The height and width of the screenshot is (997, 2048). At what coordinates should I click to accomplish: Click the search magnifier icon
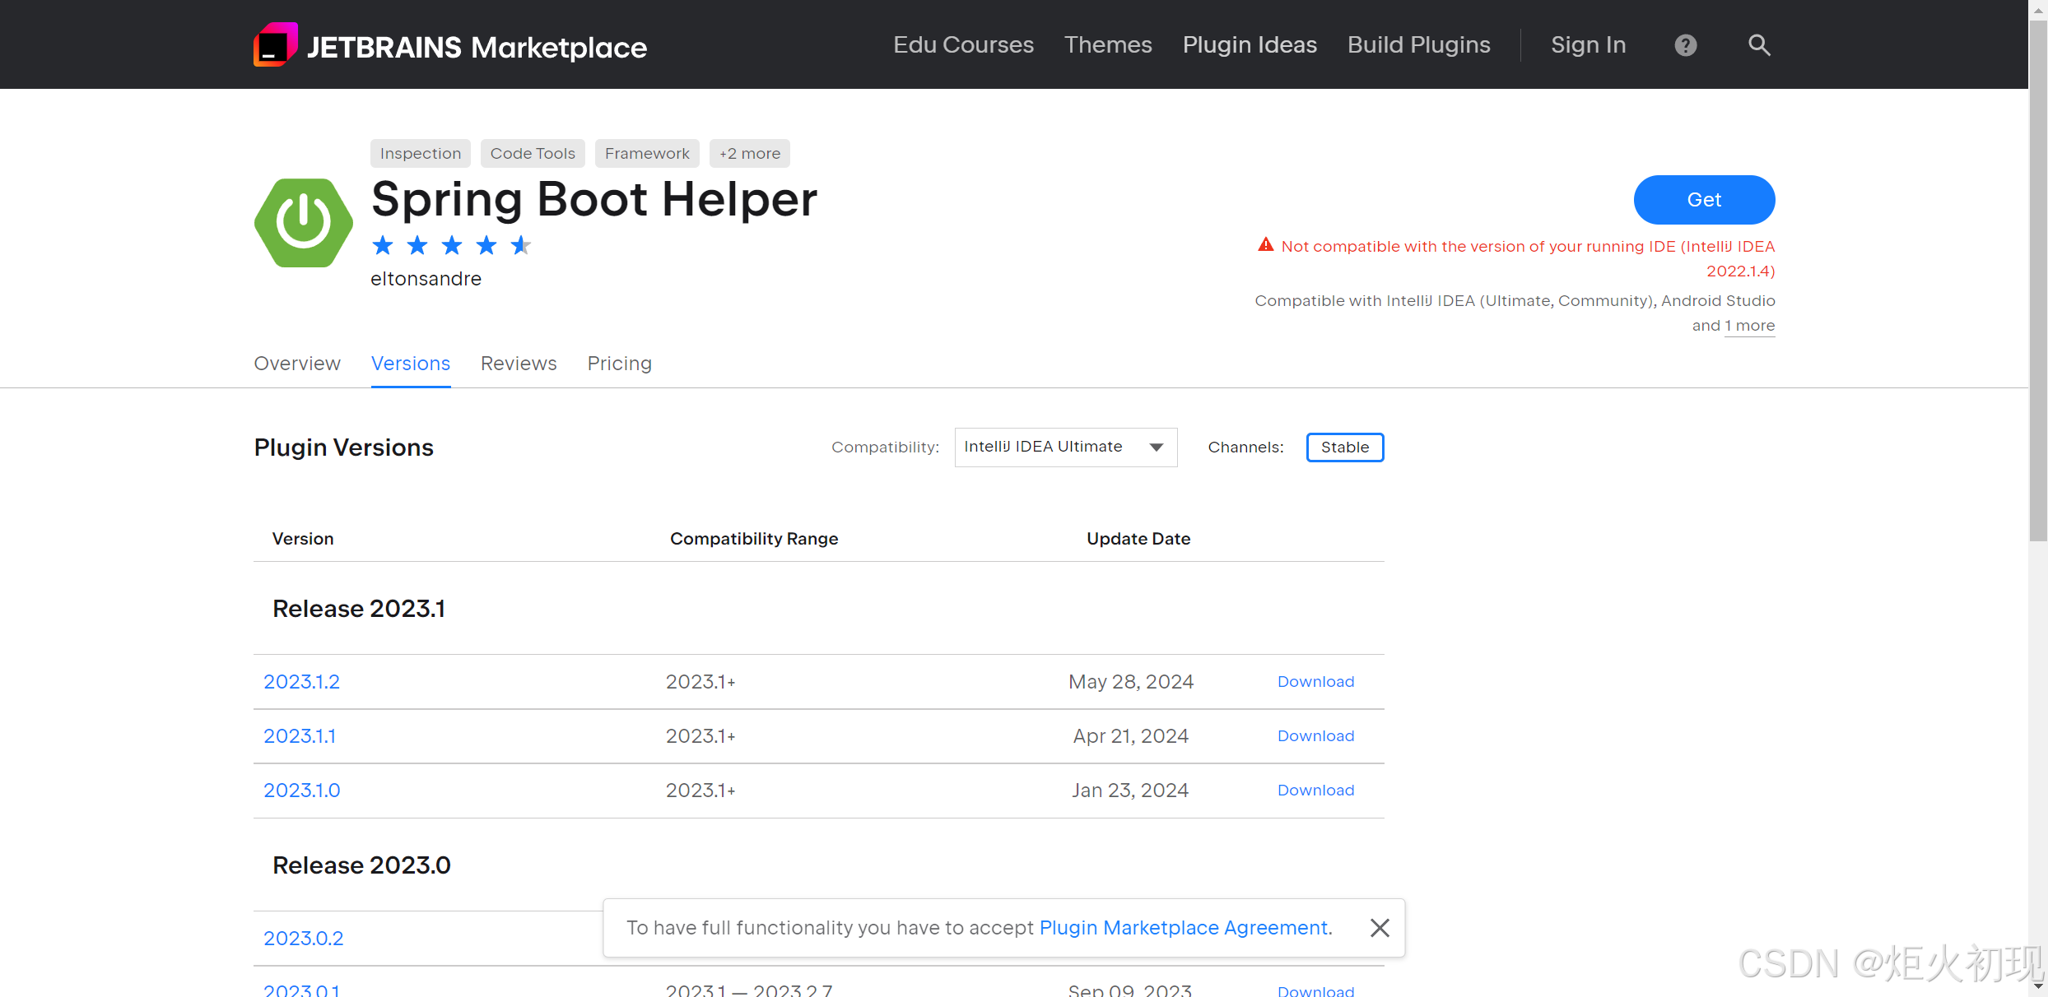[x=1758, y=45]
